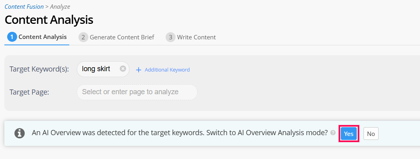This screenshot has height=159, width=420.
Task: Click the step 2 number circle
Action: [x=83, y=37]
